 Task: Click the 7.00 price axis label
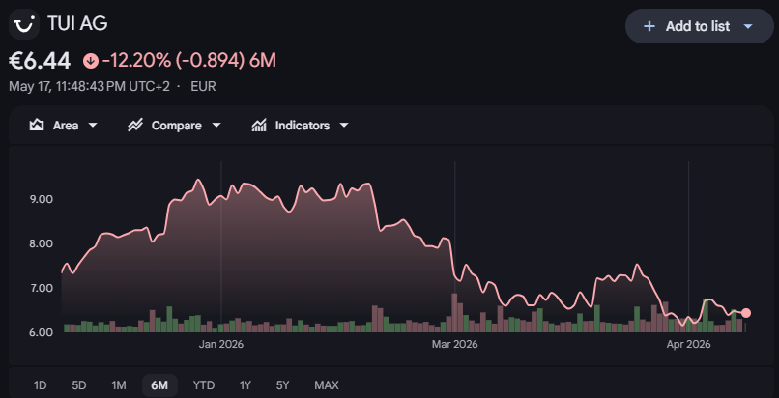coord(42,288)
